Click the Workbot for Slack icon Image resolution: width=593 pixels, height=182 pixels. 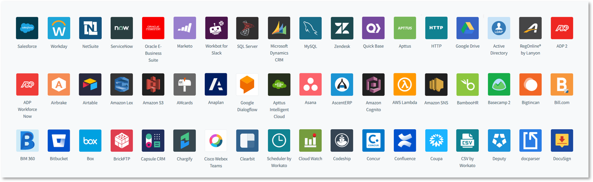click(216, 28)
